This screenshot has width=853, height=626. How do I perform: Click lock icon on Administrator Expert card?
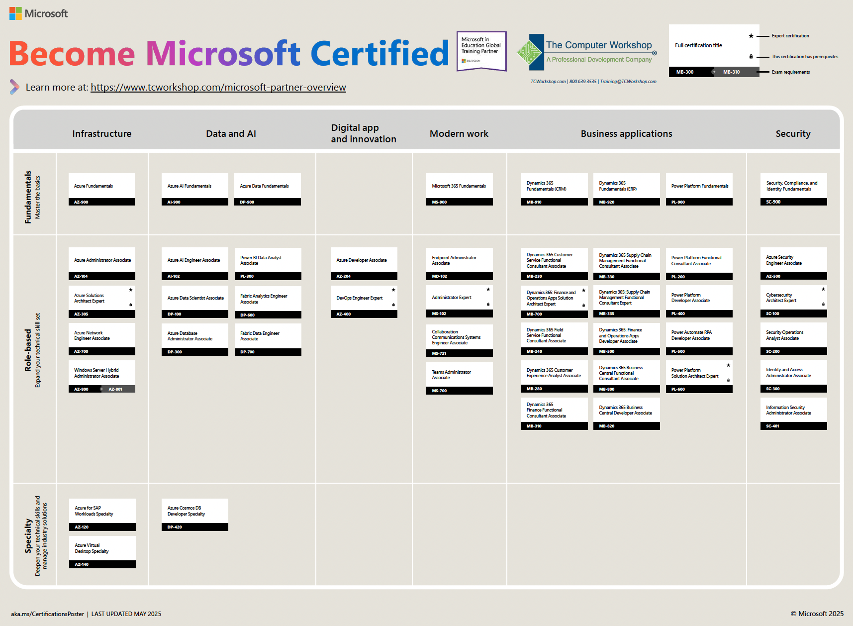coord(488,304)
